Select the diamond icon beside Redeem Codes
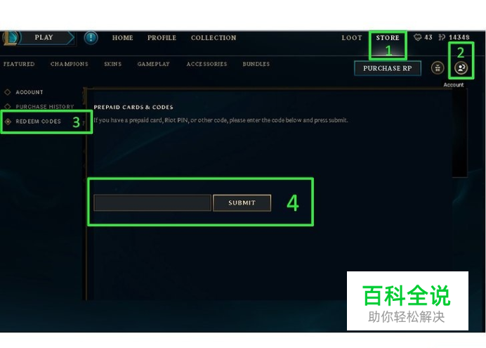Viewport: 486px width, 348px height. click(x=8, y=122)
